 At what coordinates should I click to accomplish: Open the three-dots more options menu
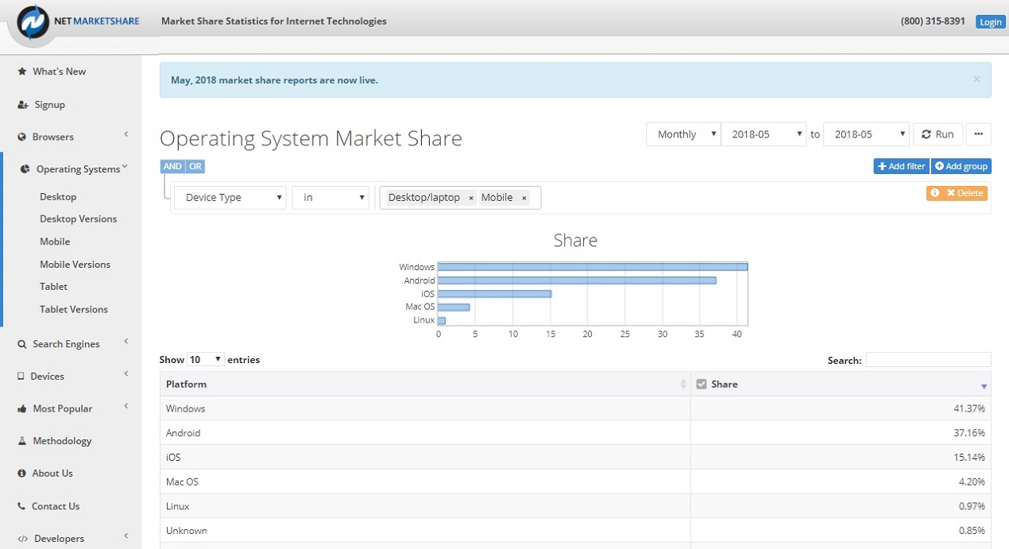[x=979, y=134]
